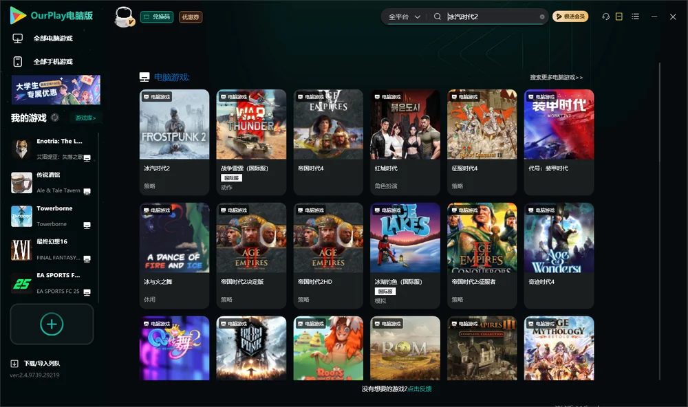688x407 pixels.
Task: Refresh 我的游戏 with the circular icon
Action: 55,118
